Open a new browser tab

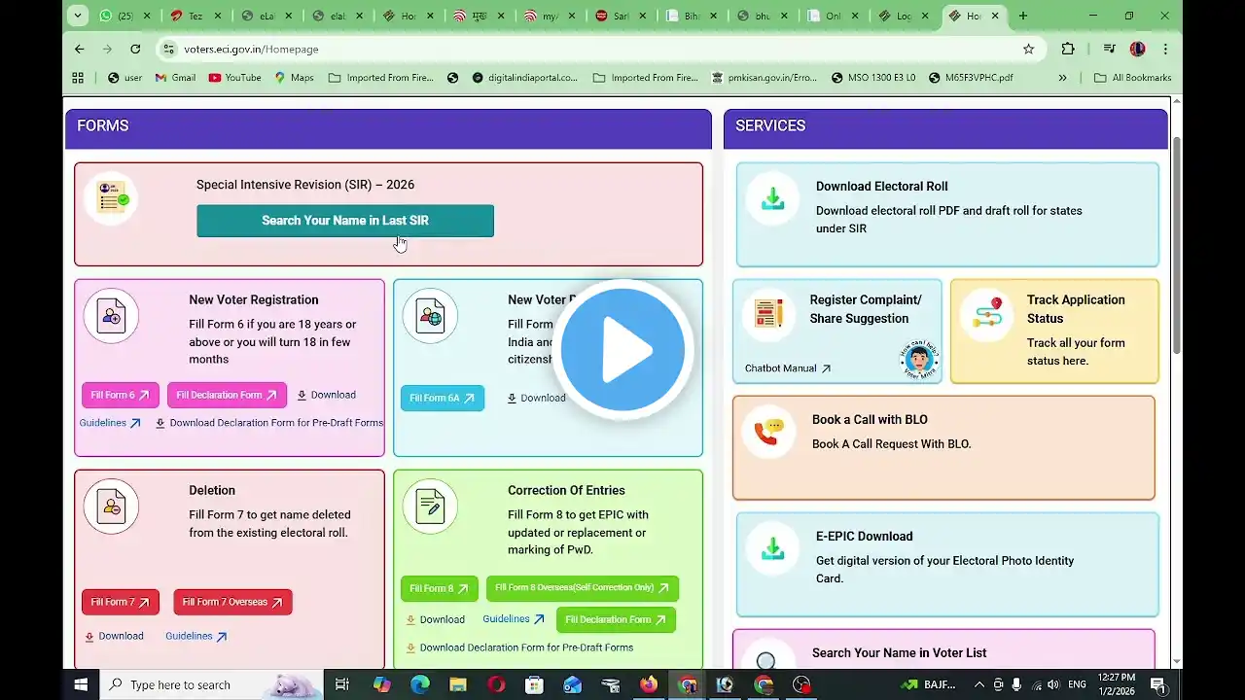[1022, 16]
